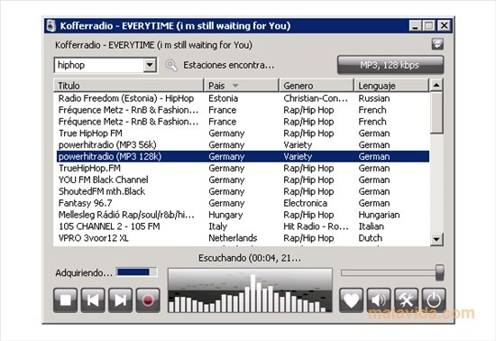
Task: Click the Hungary country cell
Action: 225,215
